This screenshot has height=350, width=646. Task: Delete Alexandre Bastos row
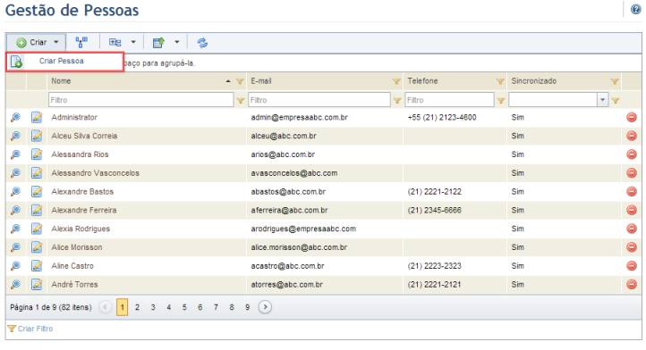coord(632,192)
